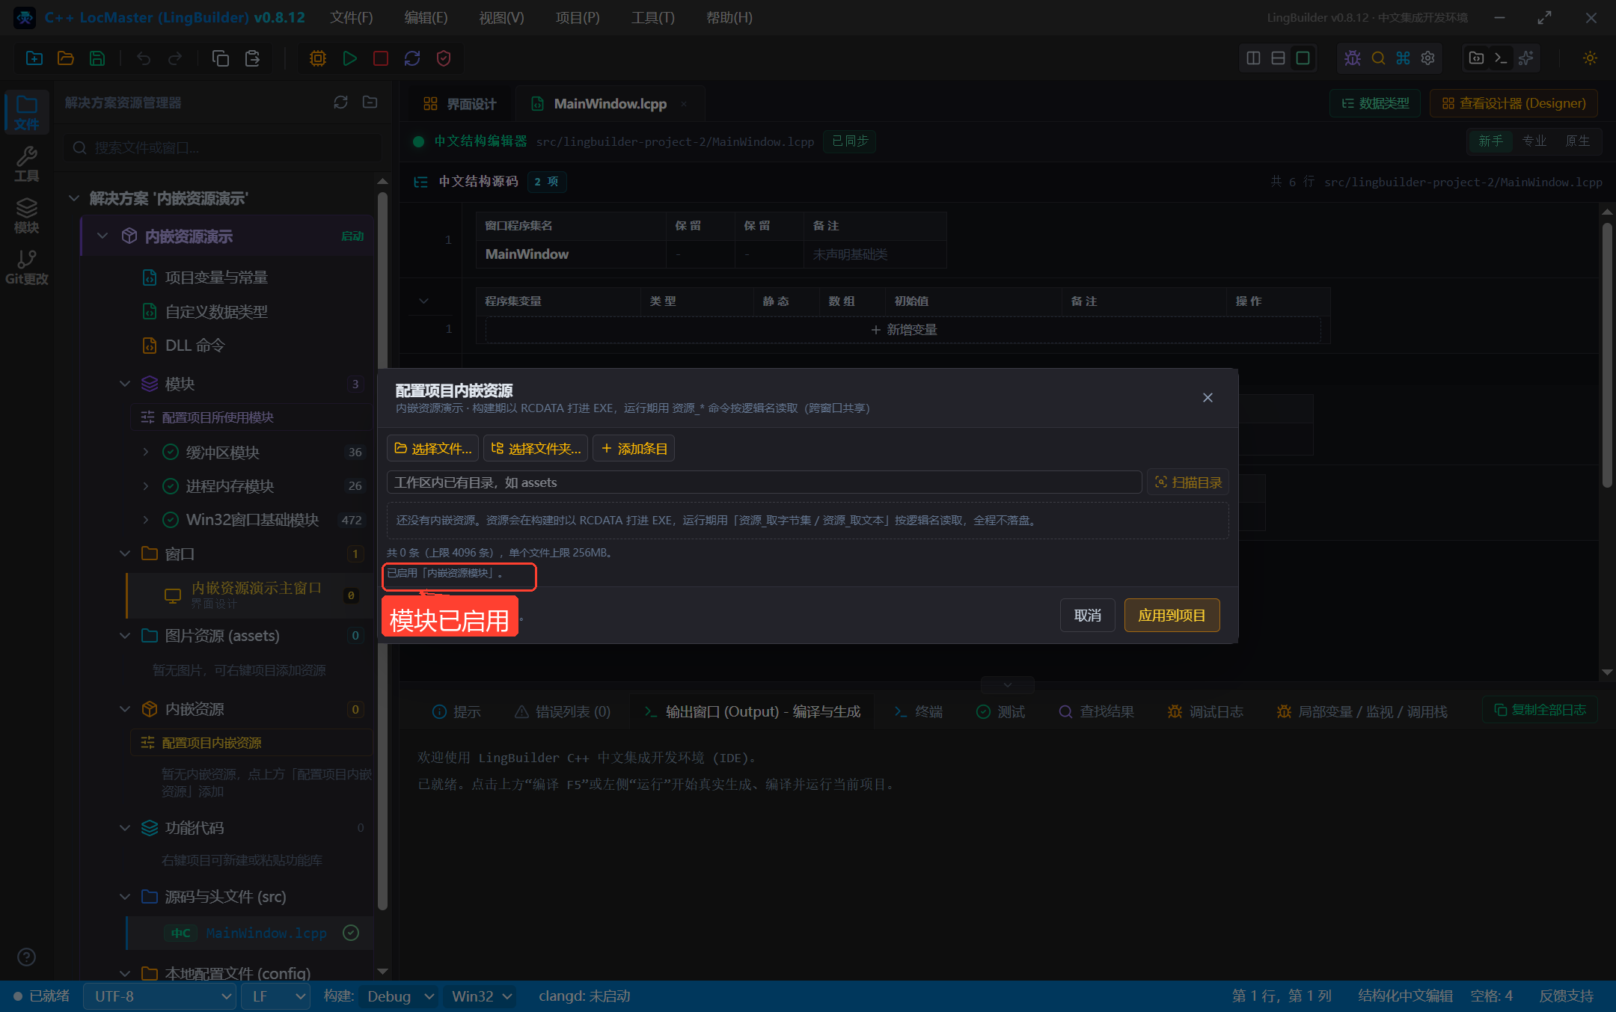The image size is (1616, 1012).
Task: Collapse the 模块 tree node
Action: point(125,384)
